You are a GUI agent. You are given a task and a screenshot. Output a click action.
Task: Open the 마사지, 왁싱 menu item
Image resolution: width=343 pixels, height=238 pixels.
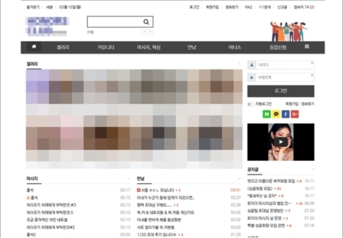[x=149, y=47]
